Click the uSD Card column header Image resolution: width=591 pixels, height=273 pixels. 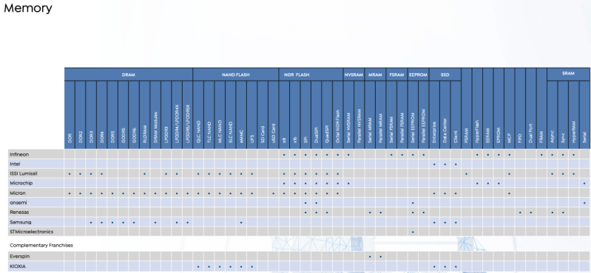(273, 114)
